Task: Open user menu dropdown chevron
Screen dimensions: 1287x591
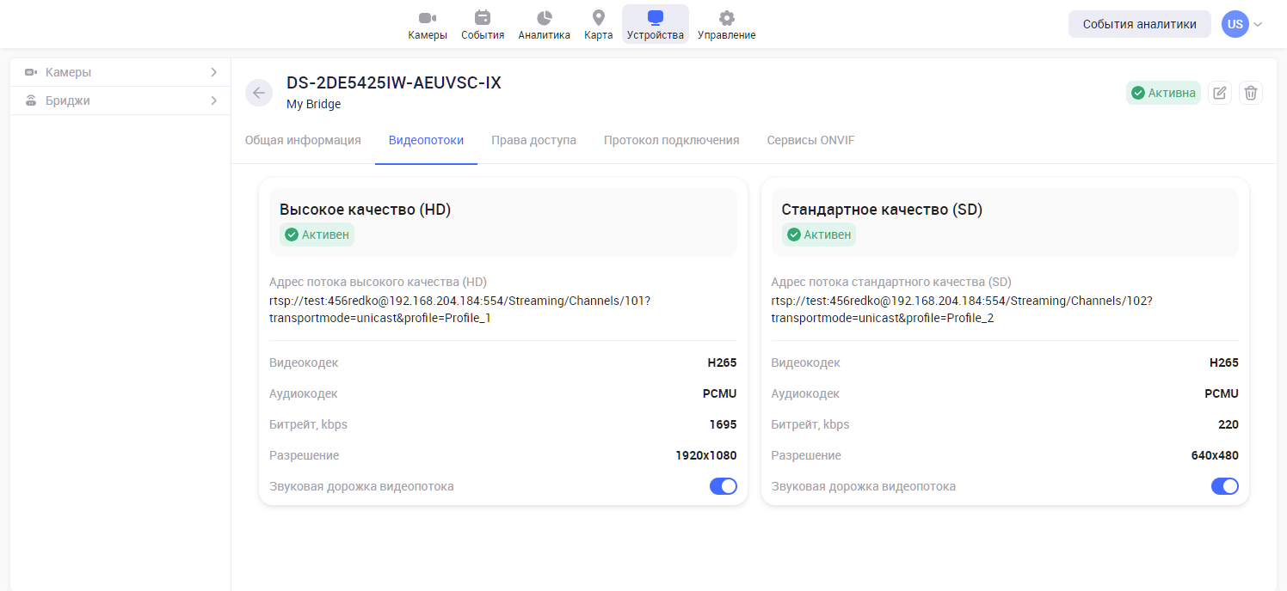Action: 1258,24
